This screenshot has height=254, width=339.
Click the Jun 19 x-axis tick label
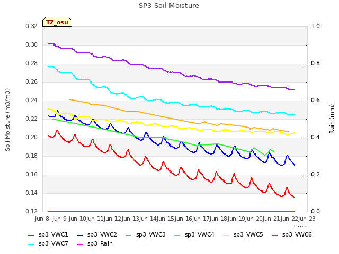pos(238,219)
